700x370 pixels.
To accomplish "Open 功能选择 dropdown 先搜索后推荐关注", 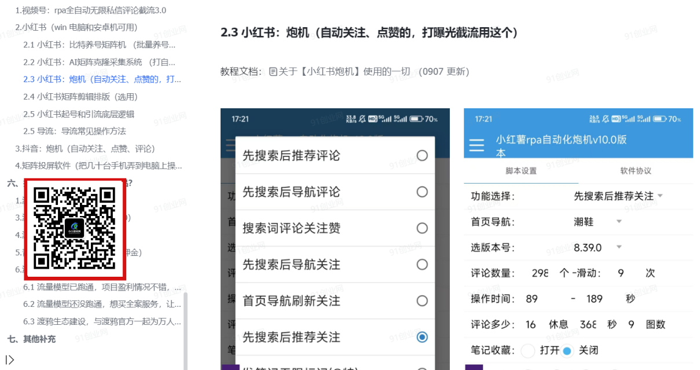I will point(618,196).
